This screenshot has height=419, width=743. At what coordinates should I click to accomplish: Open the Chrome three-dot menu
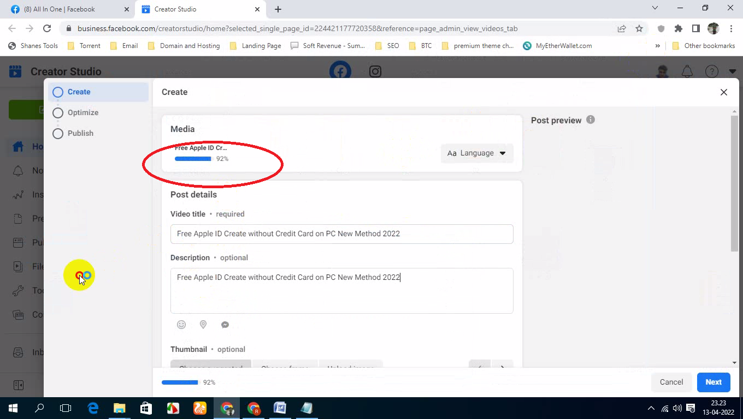point(731,28)
